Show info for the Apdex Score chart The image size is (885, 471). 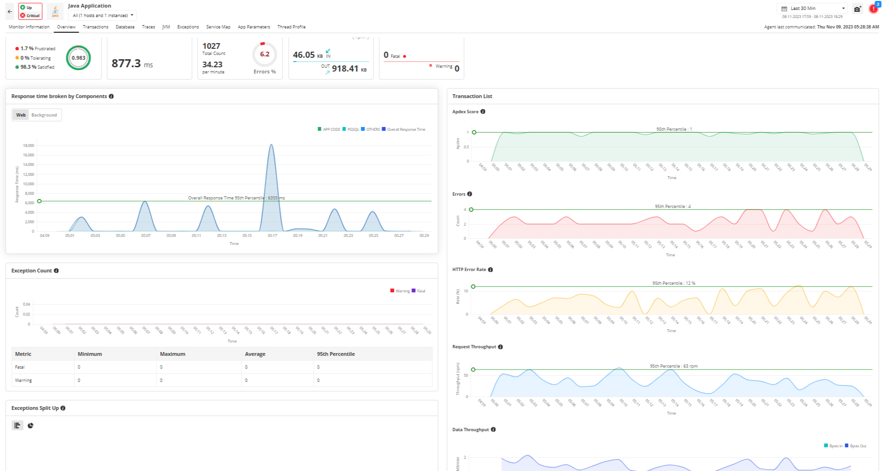coord(483,112)
